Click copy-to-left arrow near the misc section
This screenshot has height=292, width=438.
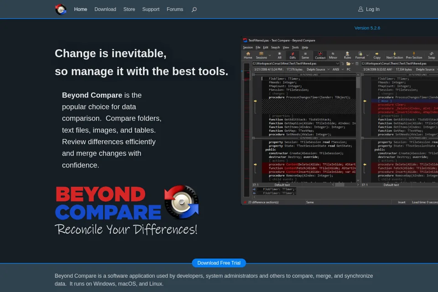click(365, 101)
